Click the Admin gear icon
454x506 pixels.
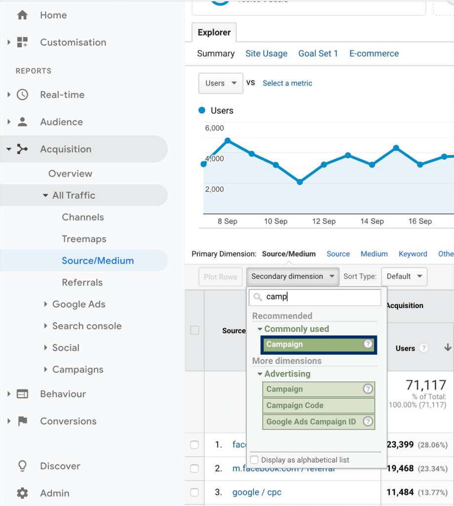22,493
